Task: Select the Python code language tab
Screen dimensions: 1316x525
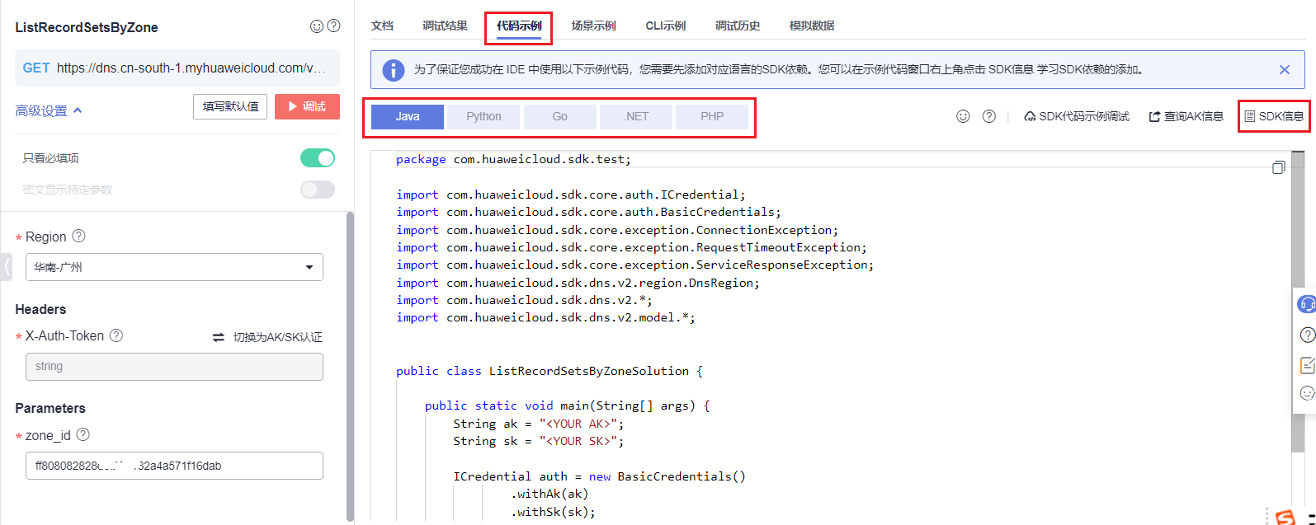Action: tap(483, 116)
